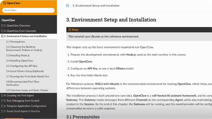This screenshot has width=212, height=119.
Task: Click the main page heading title
Action: click(111, 20)
